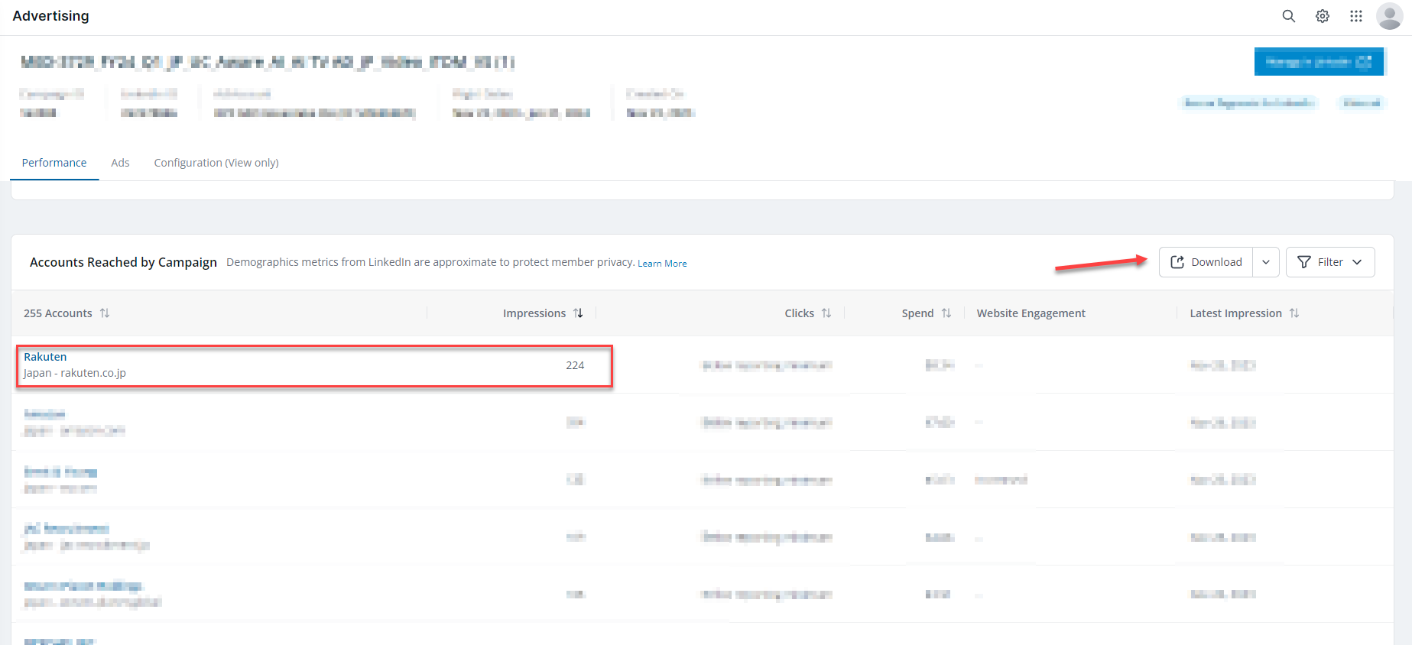Open the apps grid launcher
Screen dimensions: 1412x645
(x=1356, y=16)
